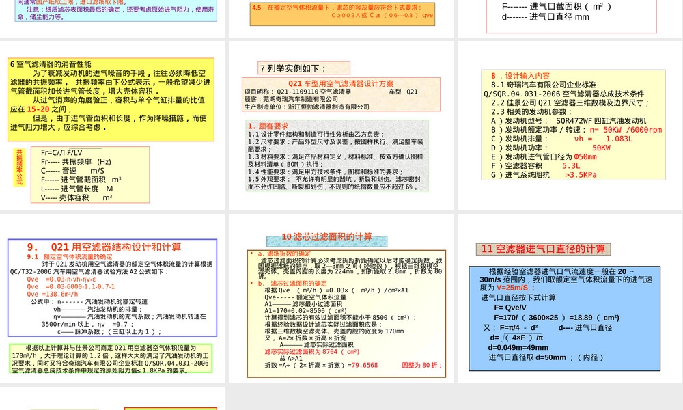Image resolution: width=683 pixels, height=410 pixels.
Task: Select the slide titled 7 列举实例如下
Action: click(x=341, y=126)
